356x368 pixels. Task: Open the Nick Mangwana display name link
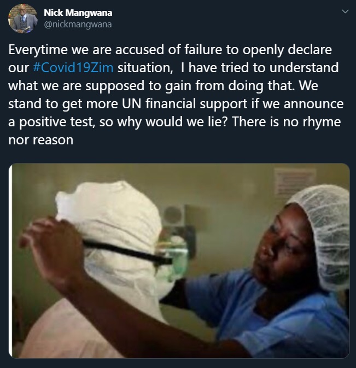tap(78, 13)
